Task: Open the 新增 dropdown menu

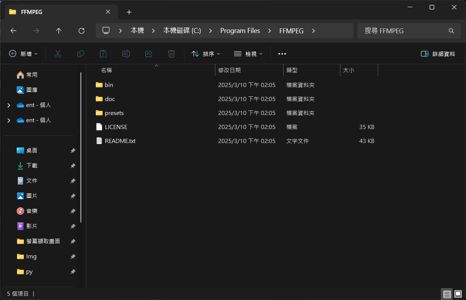Action: click(23, 54)
